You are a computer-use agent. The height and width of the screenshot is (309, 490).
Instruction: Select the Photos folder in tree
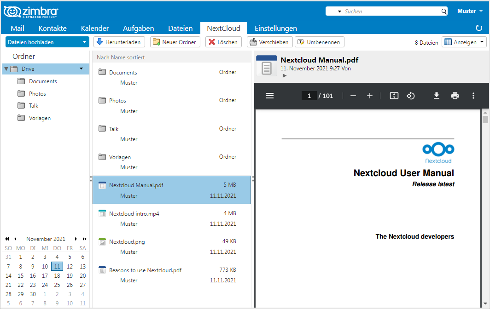pos(37,94)
